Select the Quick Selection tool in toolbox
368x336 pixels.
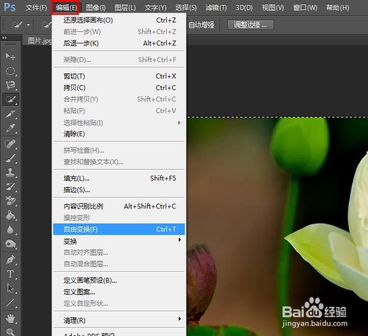tap(10, 99)
